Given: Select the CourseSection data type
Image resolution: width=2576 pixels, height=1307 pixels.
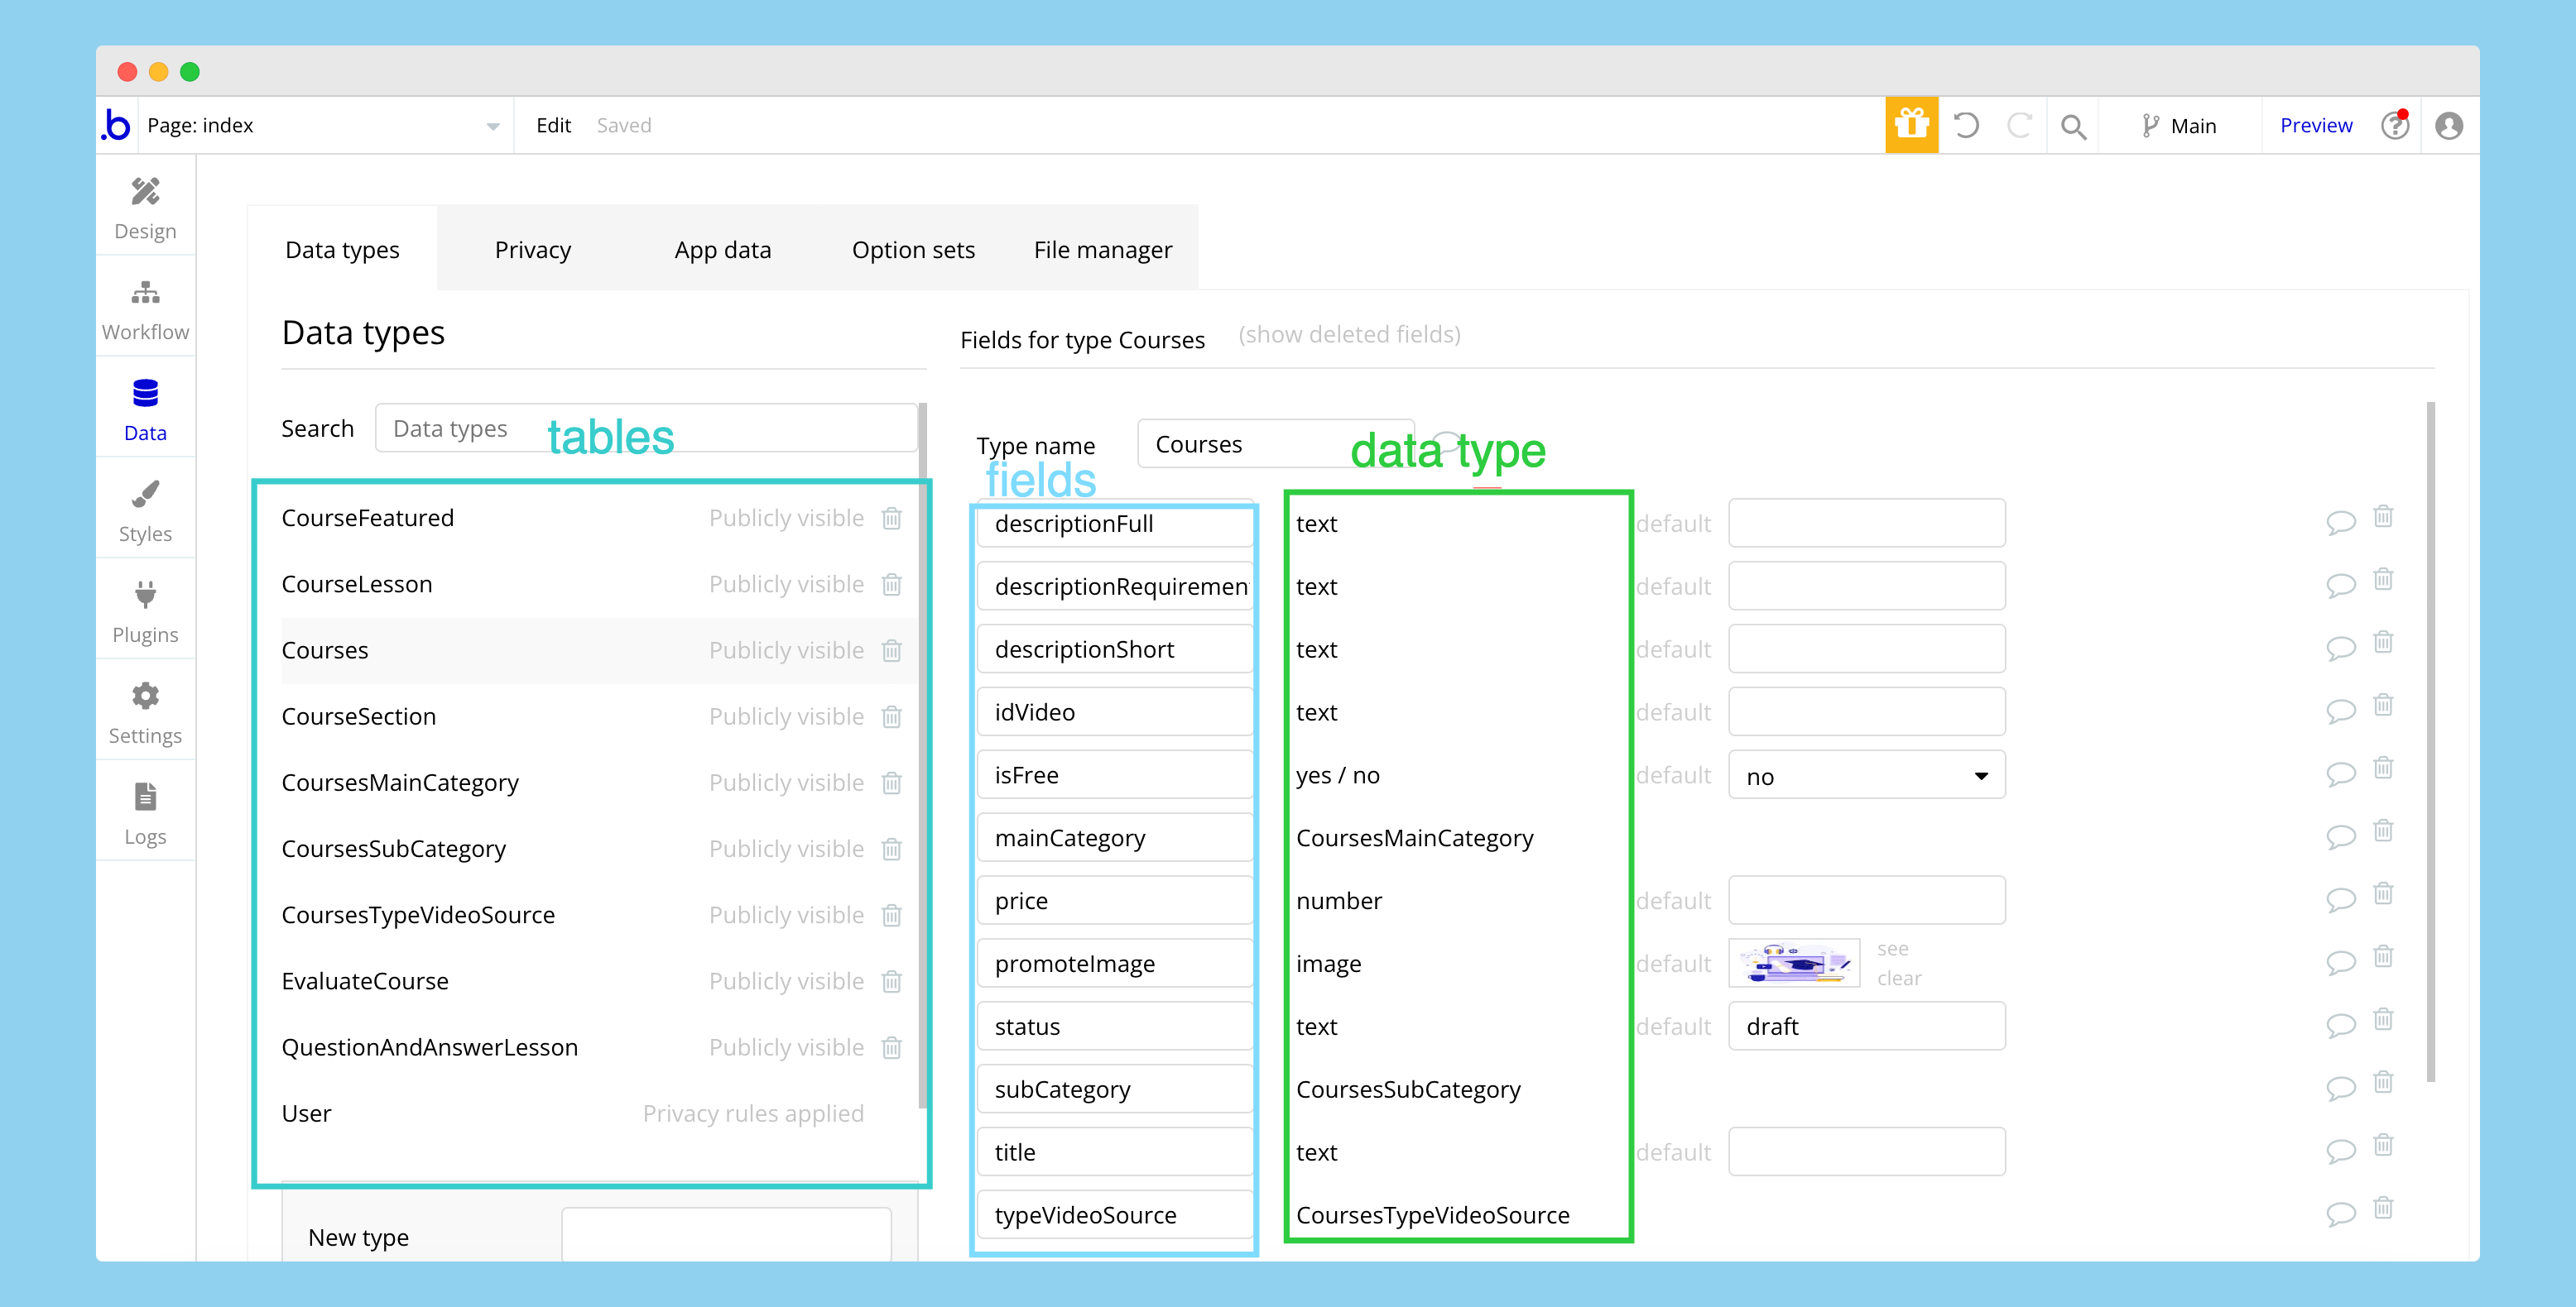Looking at the screenshot, I should (x=358, y=716).
